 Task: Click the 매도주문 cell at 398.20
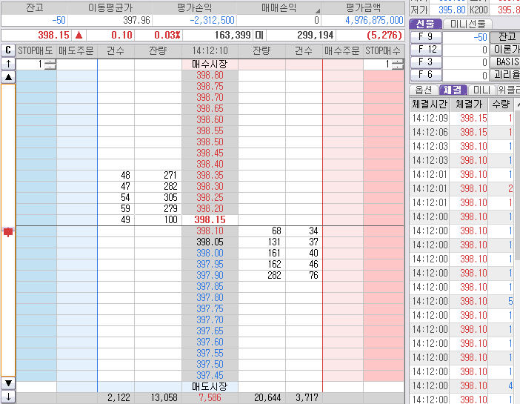tap(77, 209)
